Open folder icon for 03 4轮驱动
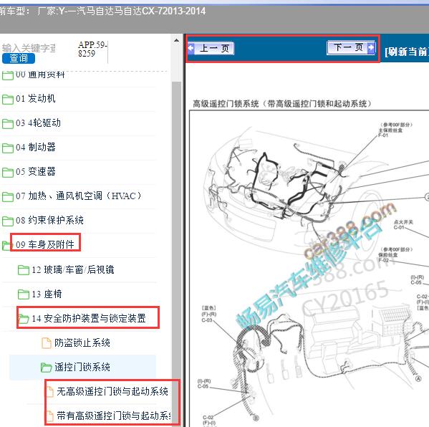The image size is (429, 427). pos(8,123)
